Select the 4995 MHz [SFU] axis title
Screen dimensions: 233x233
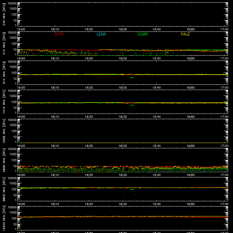[4, 160]
